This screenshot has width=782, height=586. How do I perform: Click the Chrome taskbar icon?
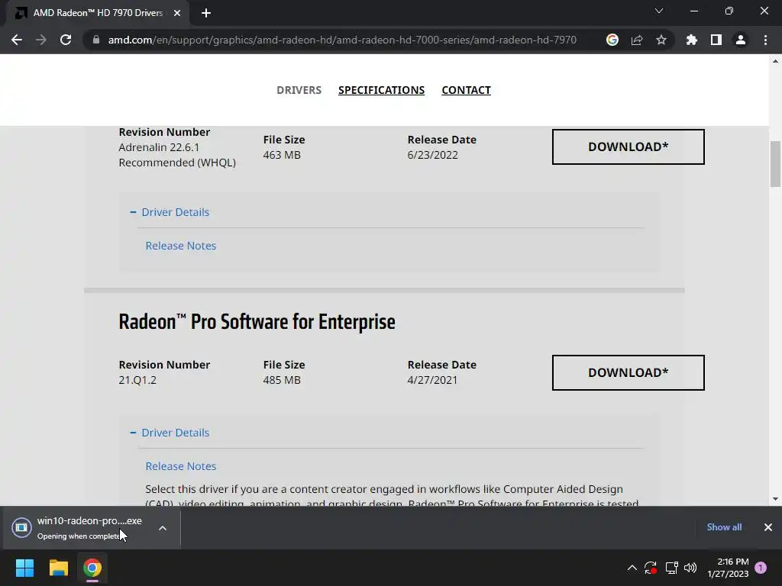92,568
